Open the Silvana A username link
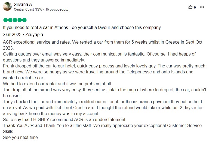Screen dimensions: 209x143 click(x=23, y=4)
